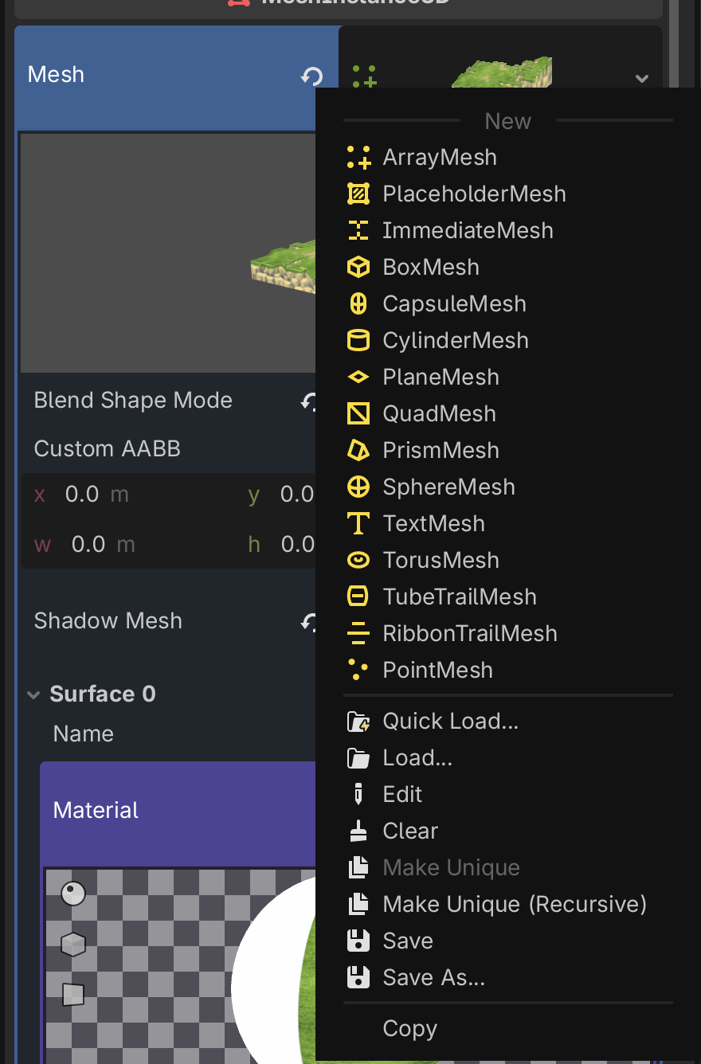Switch material preview to cube shape

point(72,945)
